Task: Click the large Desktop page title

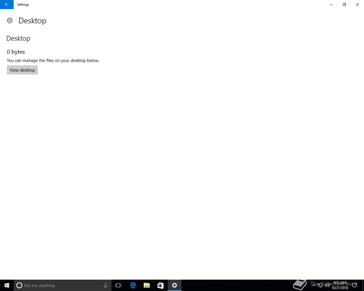Action: click(32, 21)
